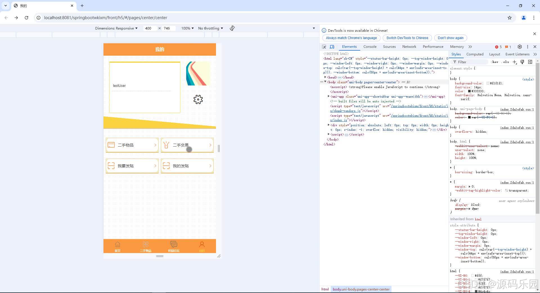Open DevTools settings gear
The height and width of the screenshot is (293, 540).
click(x=520, y=47)
